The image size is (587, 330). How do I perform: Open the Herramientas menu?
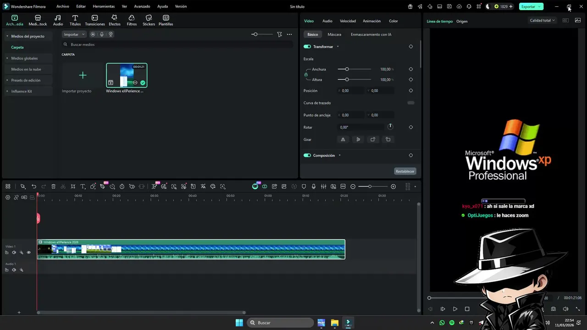(x=104, y=6)
